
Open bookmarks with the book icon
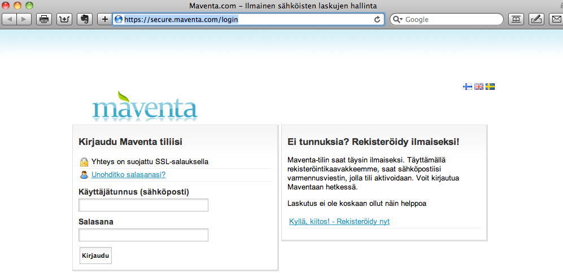click(x=516, y=19)
